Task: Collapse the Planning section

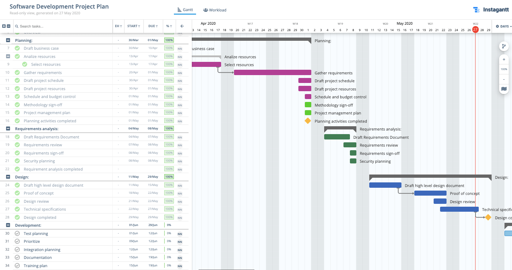Action: click(x=8, y=40)
